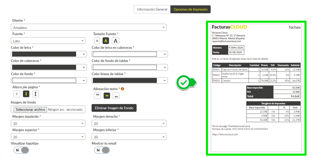312x158 pixels.
Task: Choose the tallest footer height icon
Action: pos(35,94)
